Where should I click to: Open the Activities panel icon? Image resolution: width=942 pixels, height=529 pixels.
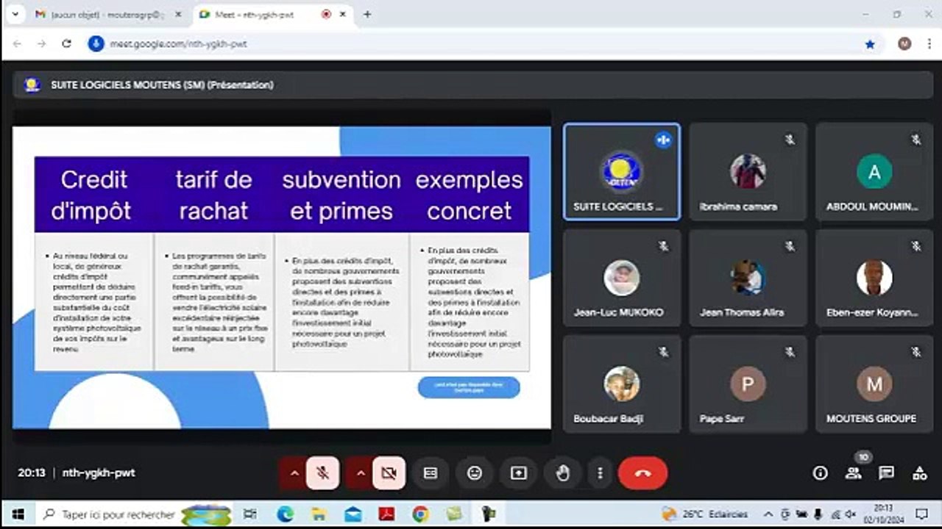pyautogui.click(x=920, y=473)
